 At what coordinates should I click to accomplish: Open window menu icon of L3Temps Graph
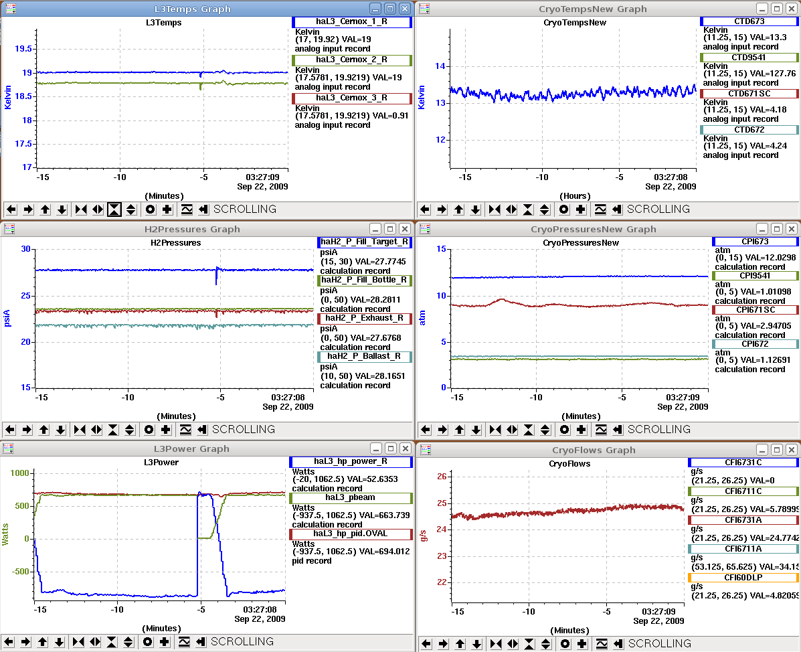point(10,9)
